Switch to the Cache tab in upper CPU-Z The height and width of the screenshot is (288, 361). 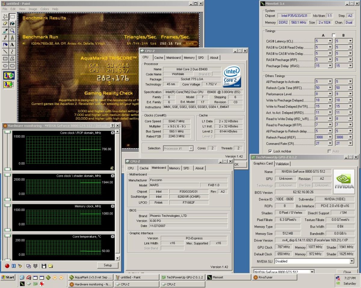click(159, 58)
